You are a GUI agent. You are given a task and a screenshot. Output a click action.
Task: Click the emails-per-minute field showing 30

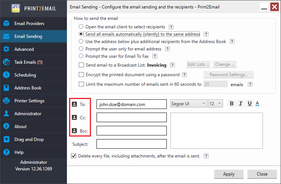(x=216, y=84)
